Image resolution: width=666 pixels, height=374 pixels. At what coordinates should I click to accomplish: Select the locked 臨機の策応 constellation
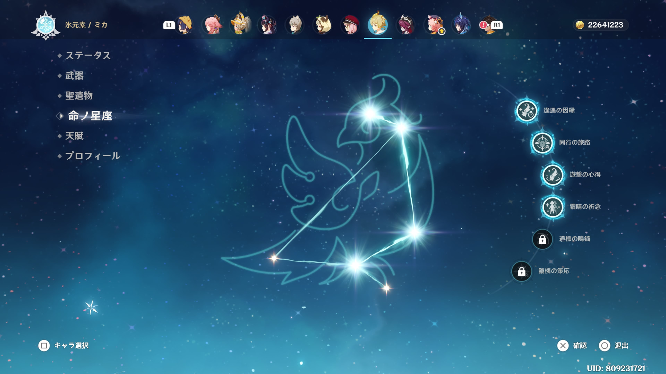tap(521, 271)
